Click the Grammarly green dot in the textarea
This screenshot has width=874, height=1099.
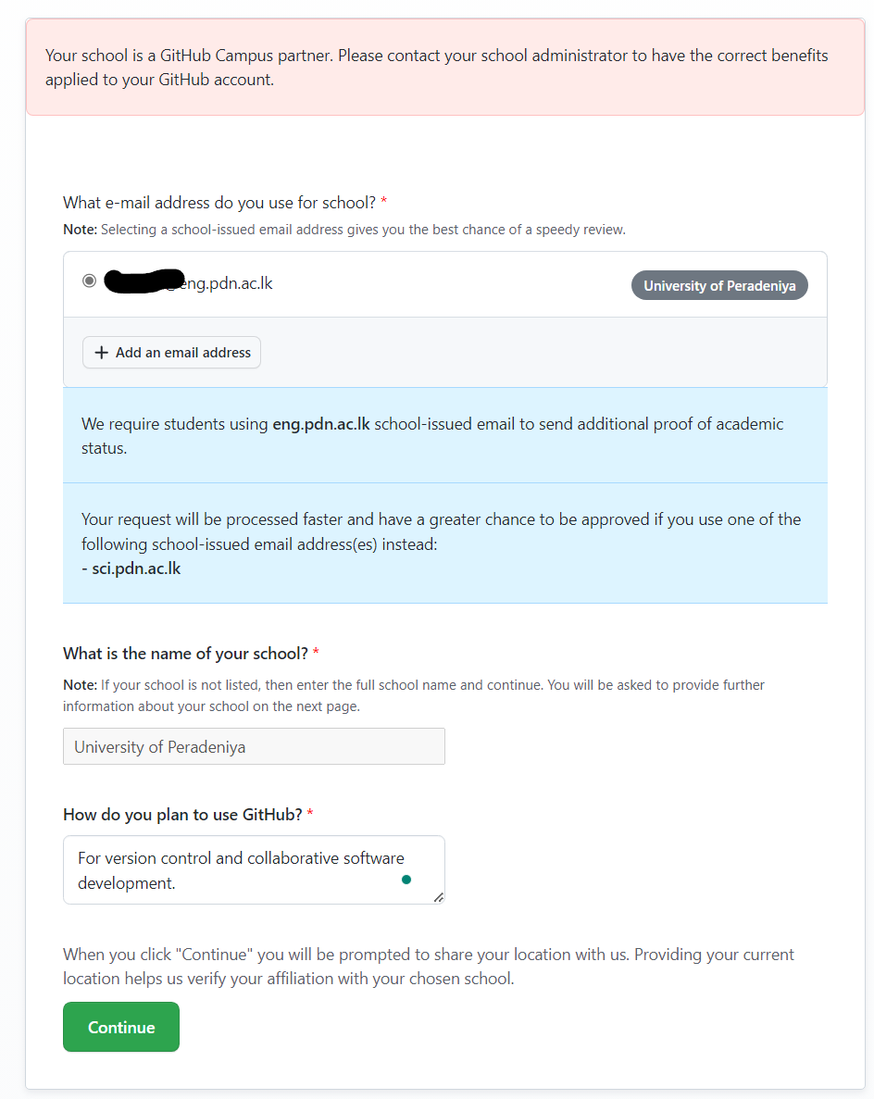tap(406, 880)
